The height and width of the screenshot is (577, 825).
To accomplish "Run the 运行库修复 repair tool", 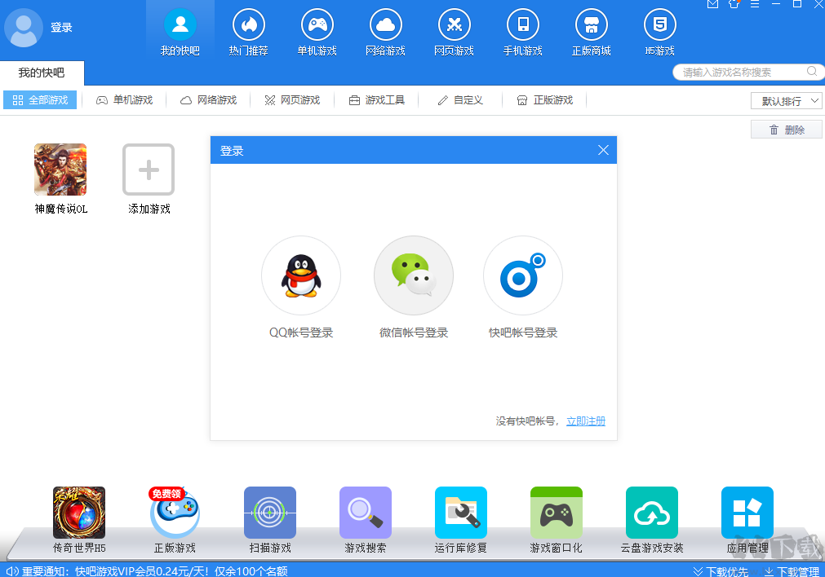I will [x=460, y=513].
